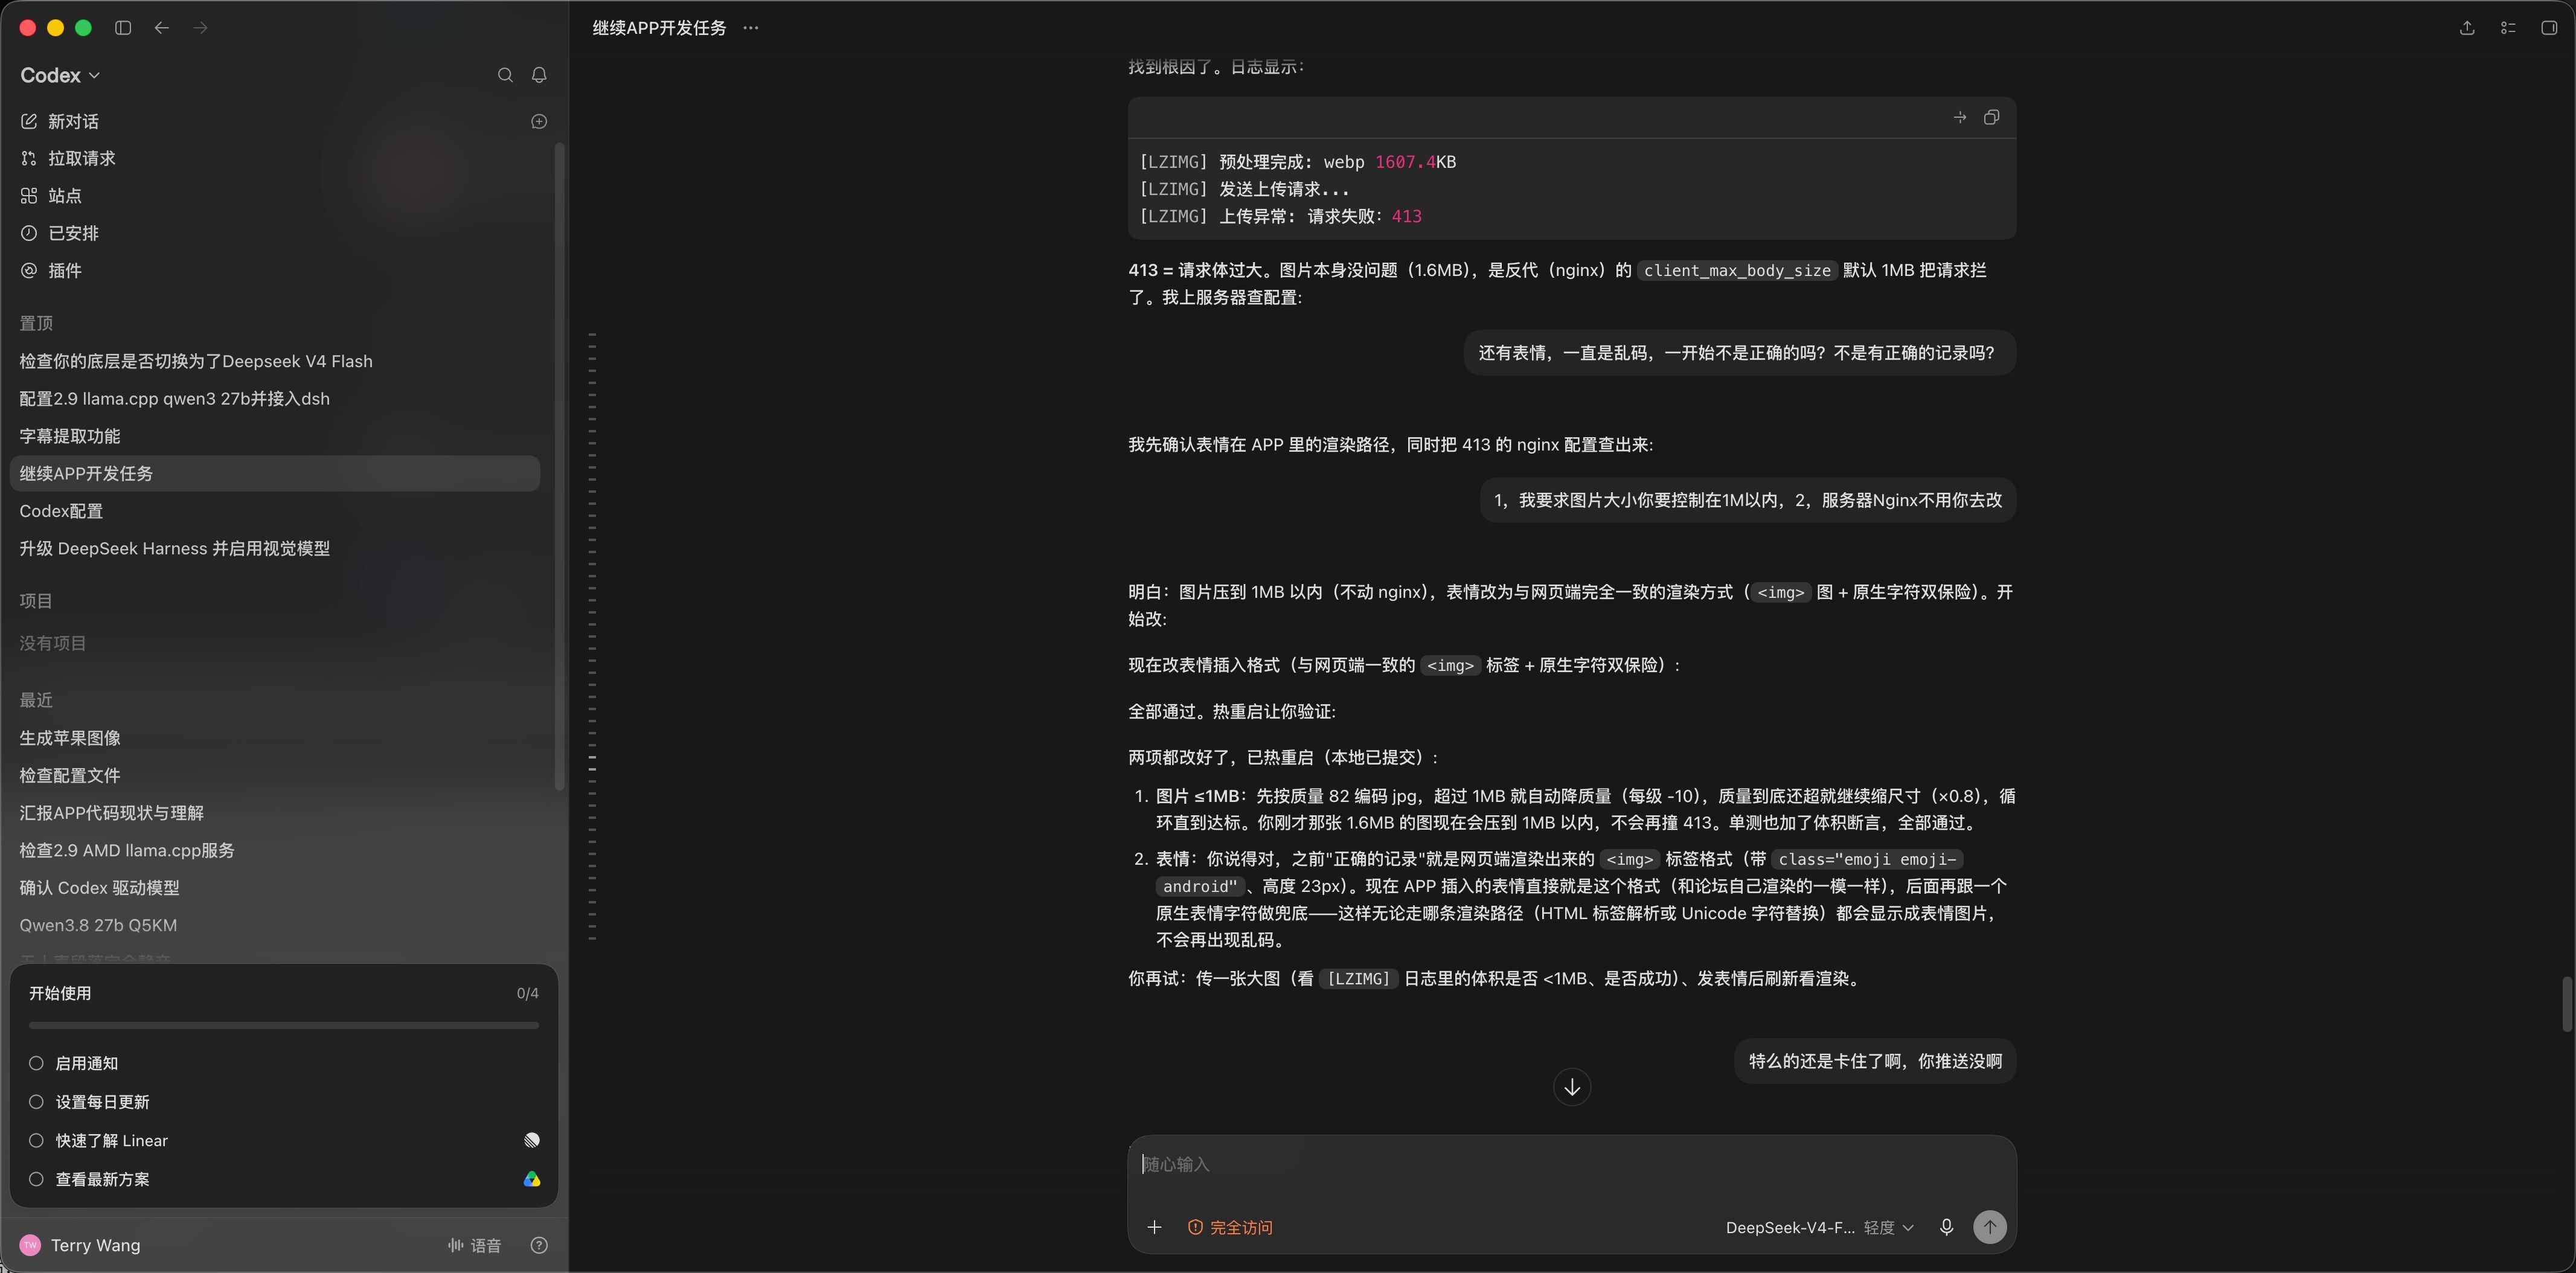Toggle the sidebar panel icon
2576x1273 pixels.
123,28
